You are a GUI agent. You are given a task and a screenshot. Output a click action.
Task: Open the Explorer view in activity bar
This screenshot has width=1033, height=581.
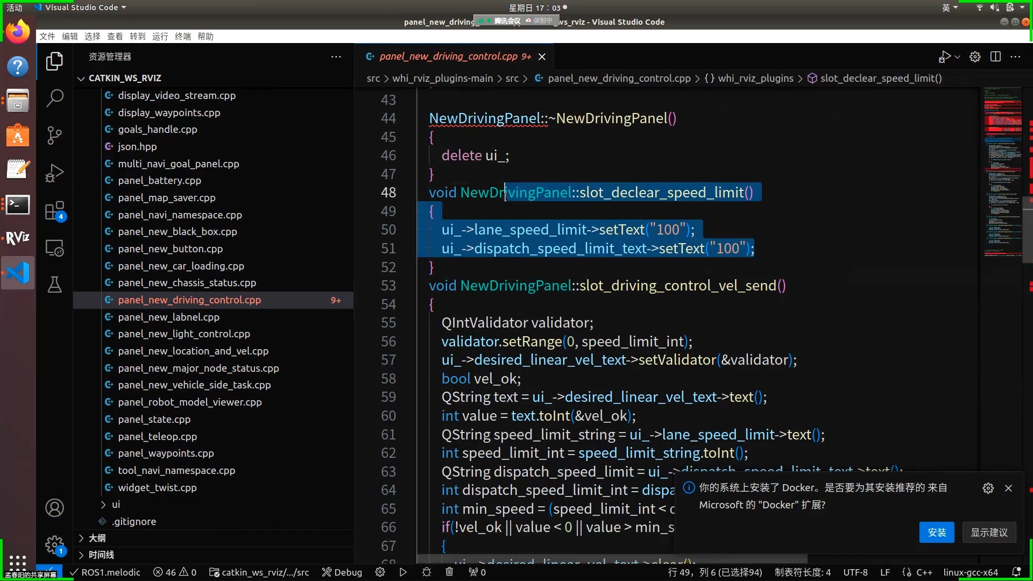click(x=54, y=61)
